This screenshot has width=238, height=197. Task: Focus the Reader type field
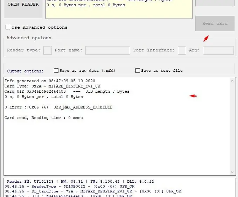point(48,50)
